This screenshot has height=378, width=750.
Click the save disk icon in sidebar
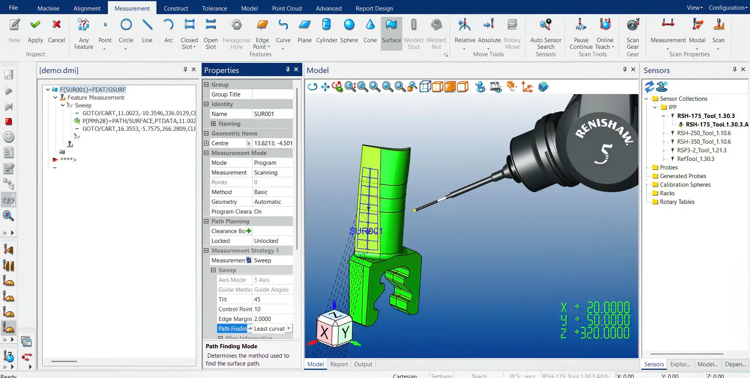(x=9, y=75)
